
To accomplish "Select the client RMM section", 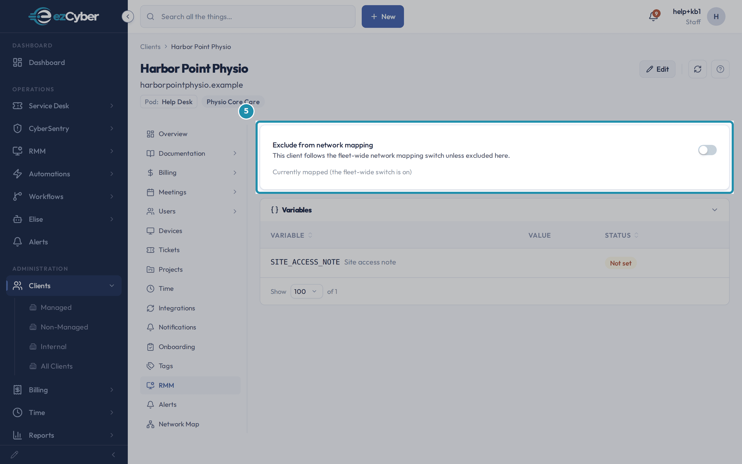I will (190, 385).
